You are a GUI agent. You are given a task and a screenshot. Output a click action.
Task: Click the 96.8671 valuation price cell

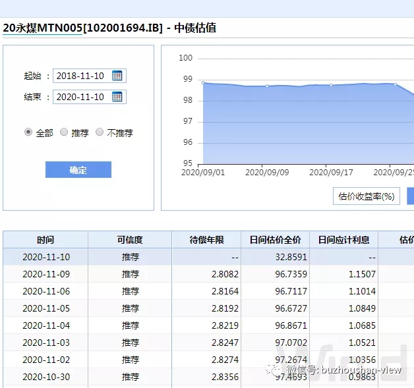pos(275,325)
